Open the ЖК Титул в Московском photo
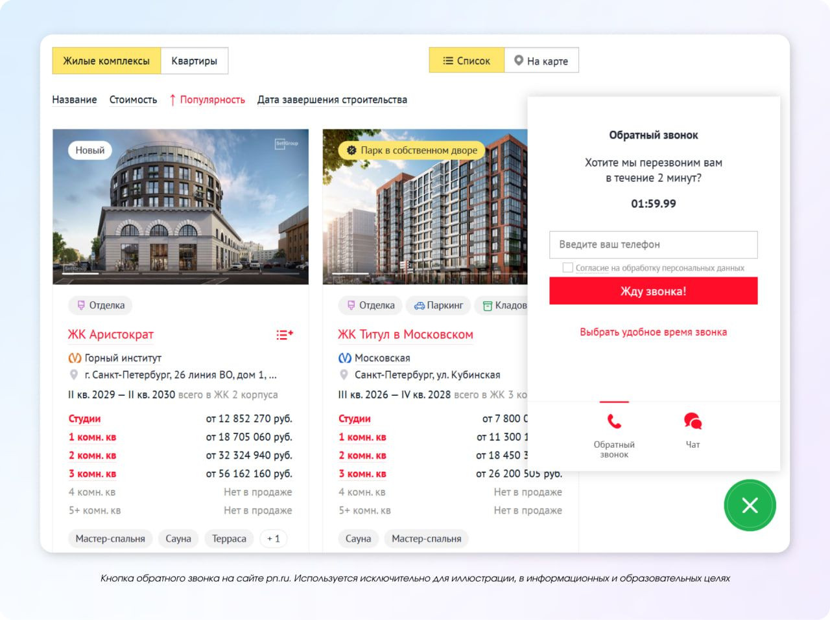 tap(425, 207)
